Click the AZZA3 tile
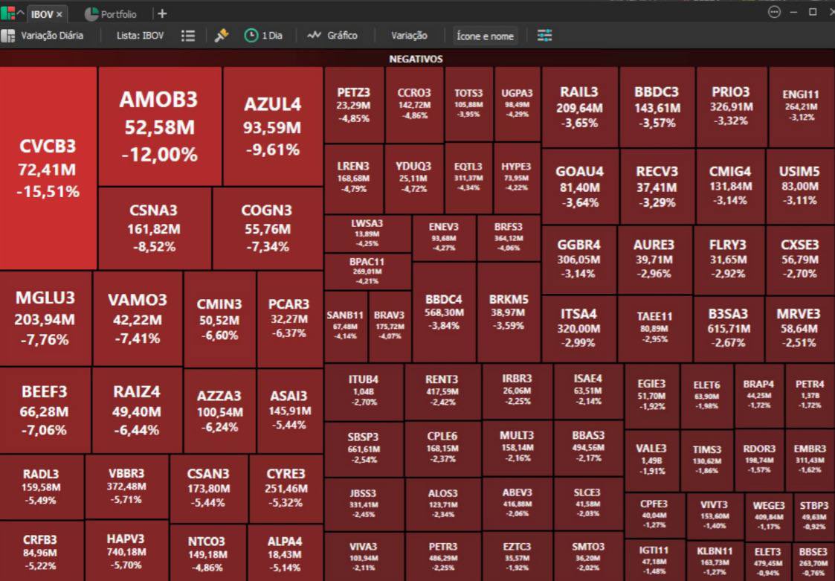Screen dimensions: 835x581 (x=219, y=411)
